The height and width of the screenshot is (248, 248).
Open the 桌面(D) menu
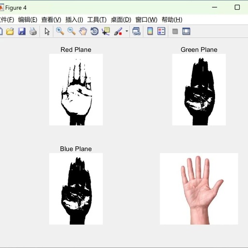point(121,20)
